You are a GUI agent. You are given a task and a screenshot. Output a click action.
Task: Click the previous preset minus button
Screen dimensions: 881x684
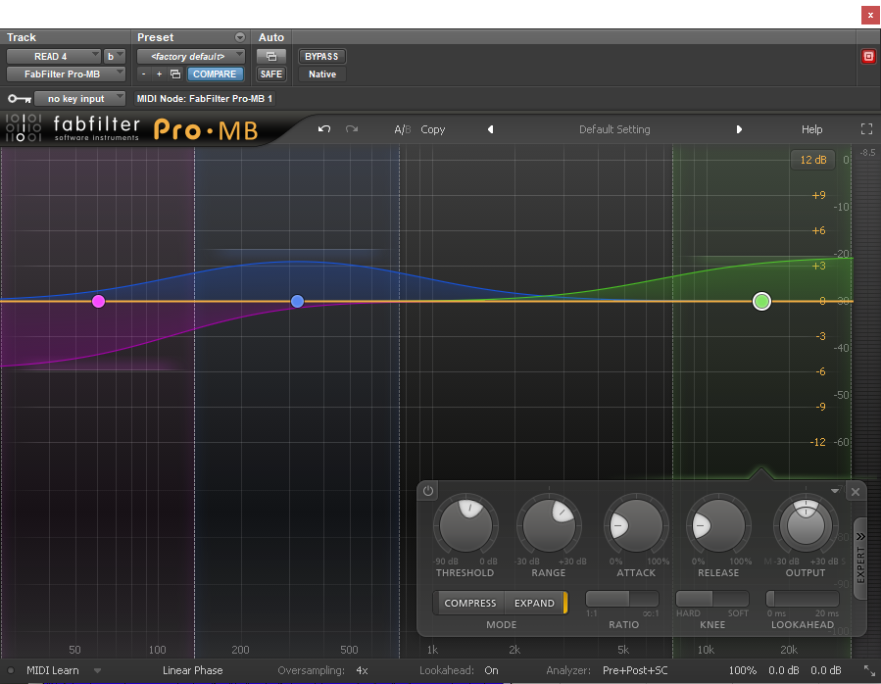coord(144,73)
